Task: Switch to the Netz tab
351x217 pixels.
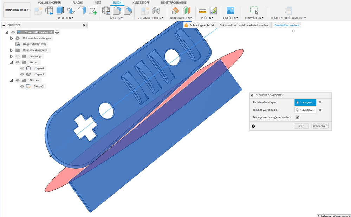Action: tap(98, 3)
